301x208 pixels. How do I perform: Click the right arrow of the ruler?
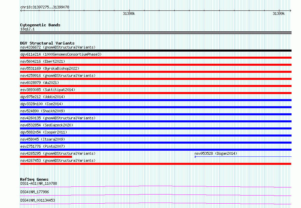[290, 10]
